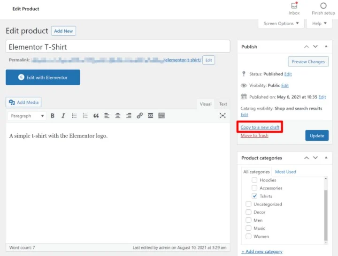Check the Hoodies category

pyautogui.click(x=254, y=180)
